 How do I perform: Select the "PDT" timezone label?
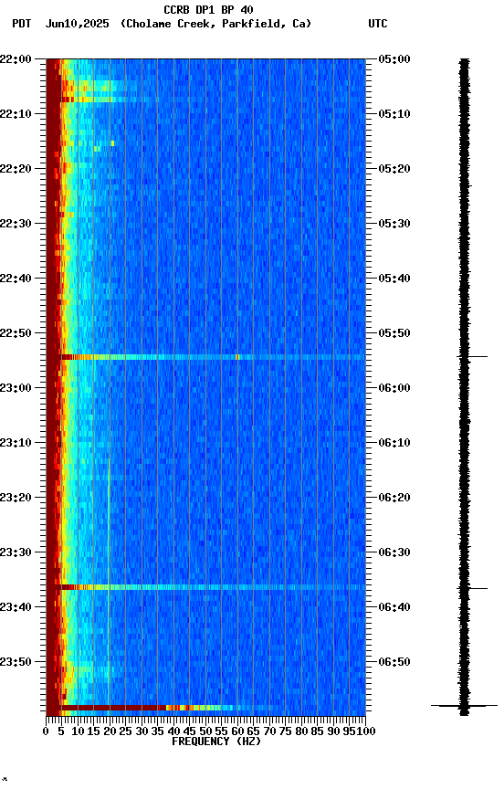[x=21, y=24]
